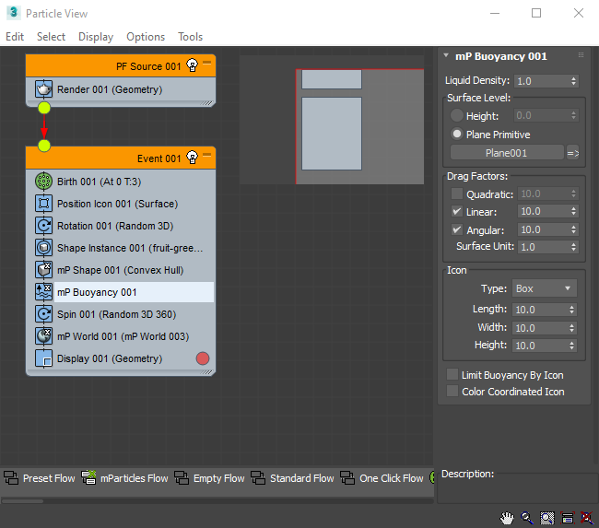Click the 3ds Max app icon in title bar

coord(14,13)
